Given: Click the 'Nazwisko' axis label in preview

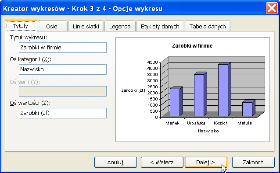Looking at the screenshot, I should pos(208,131).
